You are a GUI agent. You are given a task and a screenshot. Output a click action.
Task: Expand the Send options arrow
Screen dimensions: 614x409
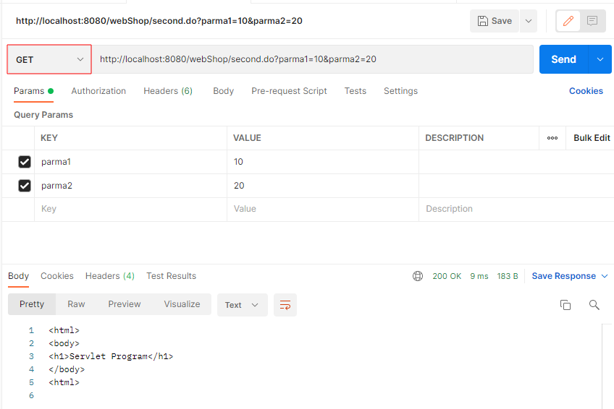click(x=600, y=59)
